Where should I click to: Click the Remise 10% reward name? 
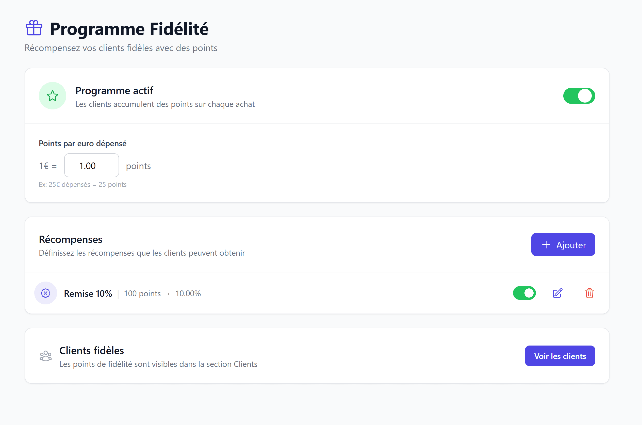tap(88, 293)
